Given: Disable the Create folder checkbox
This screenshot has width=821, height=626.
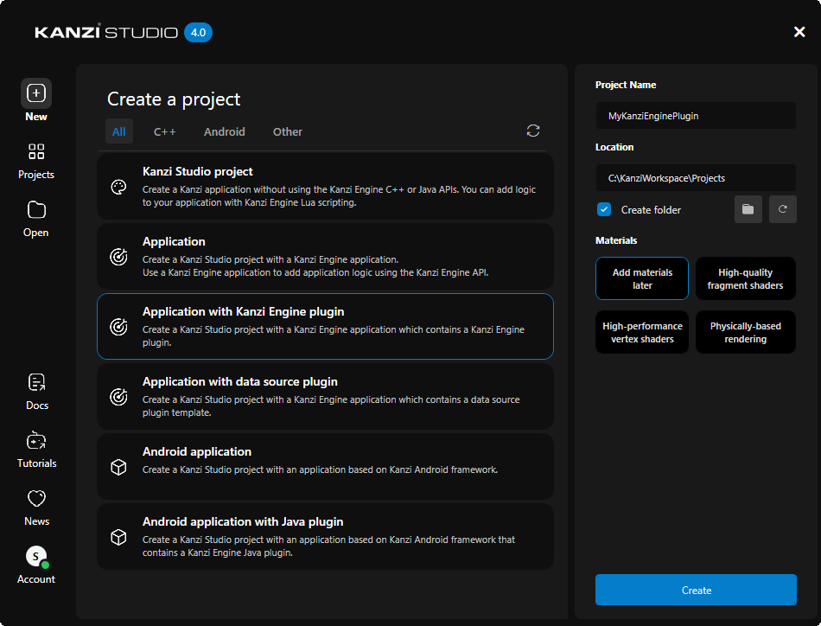Looking at the screenshot, I should pos(605,209).
